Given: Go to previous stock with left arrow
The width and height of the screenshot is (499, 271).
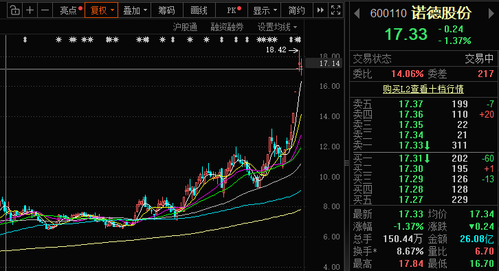Looking at the screenshot, I should [357, 13].
